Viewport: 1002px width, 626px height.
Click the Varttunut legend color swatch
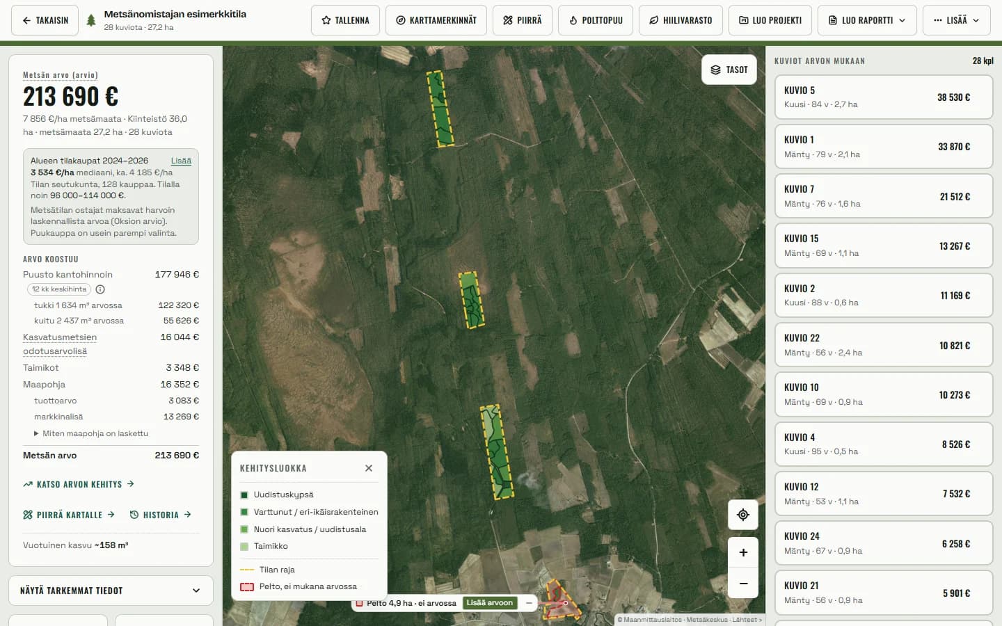[x=244, y=512]
